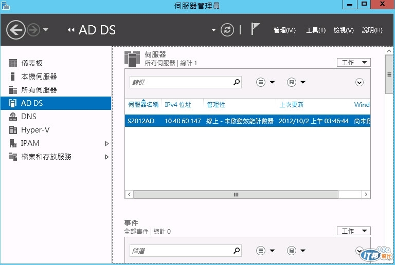The height and width of the screenshot is (265, 395).
Task: Open the 工具(T) menu
Action: [x=316, y=30]
